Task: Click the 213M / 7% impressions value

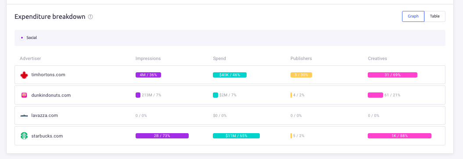Action: [151, 95]
